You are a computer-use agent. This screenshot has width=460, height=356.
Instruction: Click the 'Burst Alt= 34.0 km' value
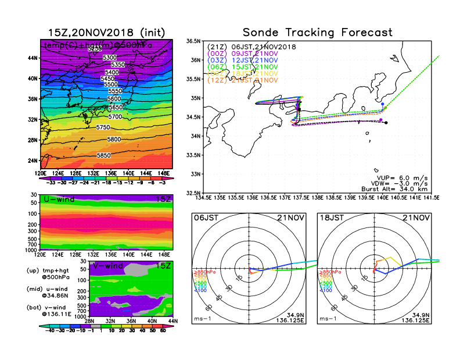(x=394, y=189)
